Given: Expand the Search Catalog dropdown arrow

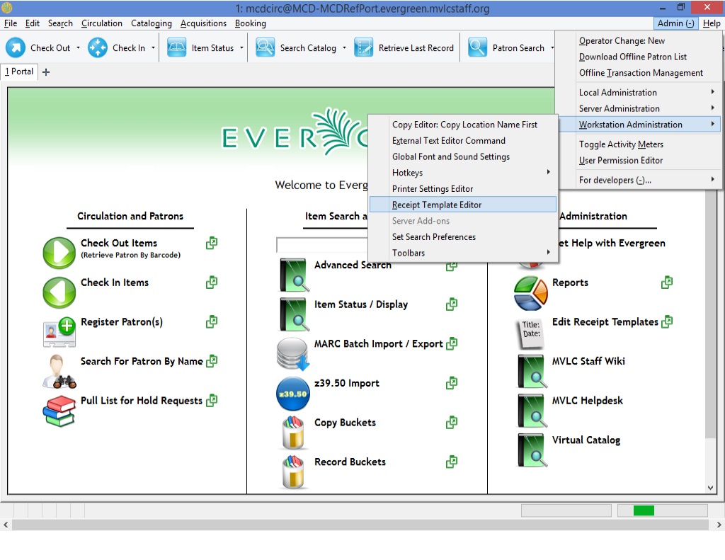Looking at the screenshot, I should click(344, 47).
